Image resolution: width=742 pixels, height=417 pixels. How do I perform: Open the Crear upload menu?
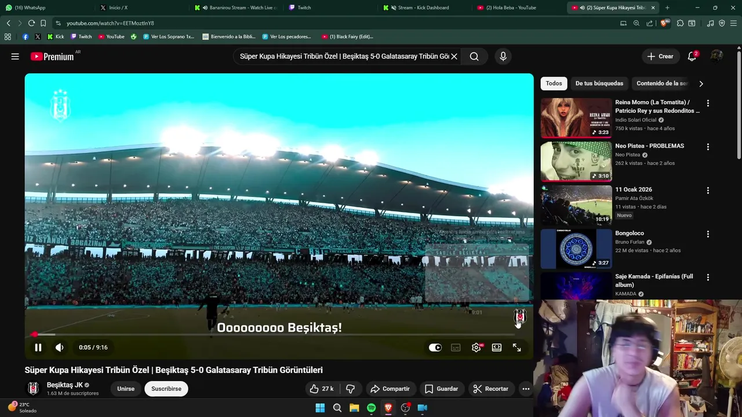(660, 56)
